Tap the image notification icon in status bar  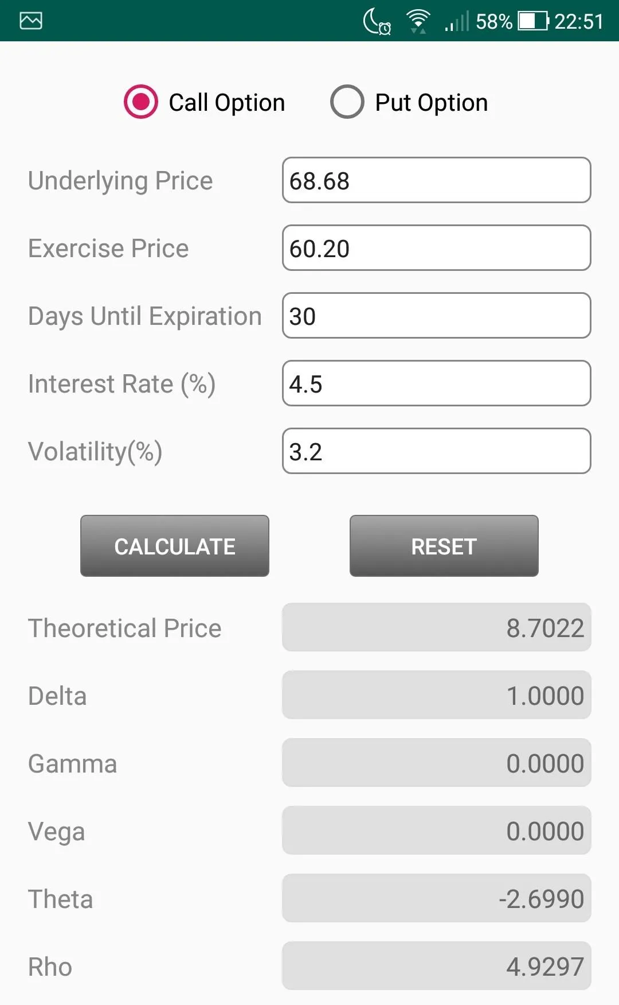(x=31, y=21)
